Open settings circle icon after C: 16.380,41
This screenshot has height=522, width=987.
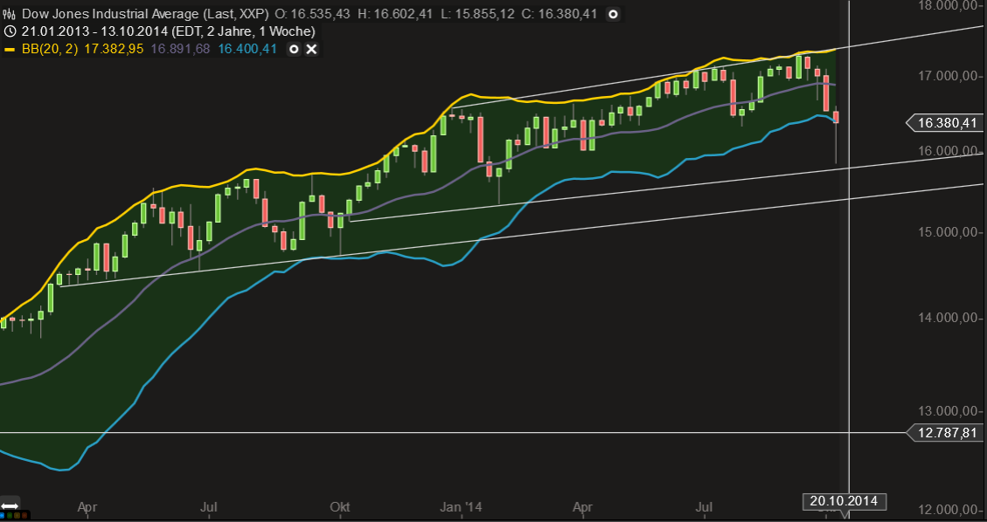click(x=614, y=14)
